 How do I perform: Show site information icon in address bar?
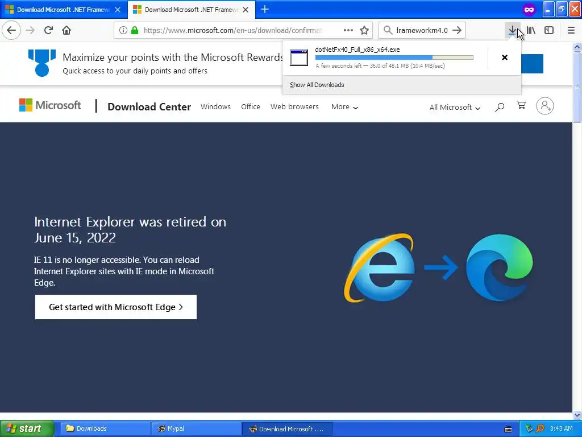[123, 30]
